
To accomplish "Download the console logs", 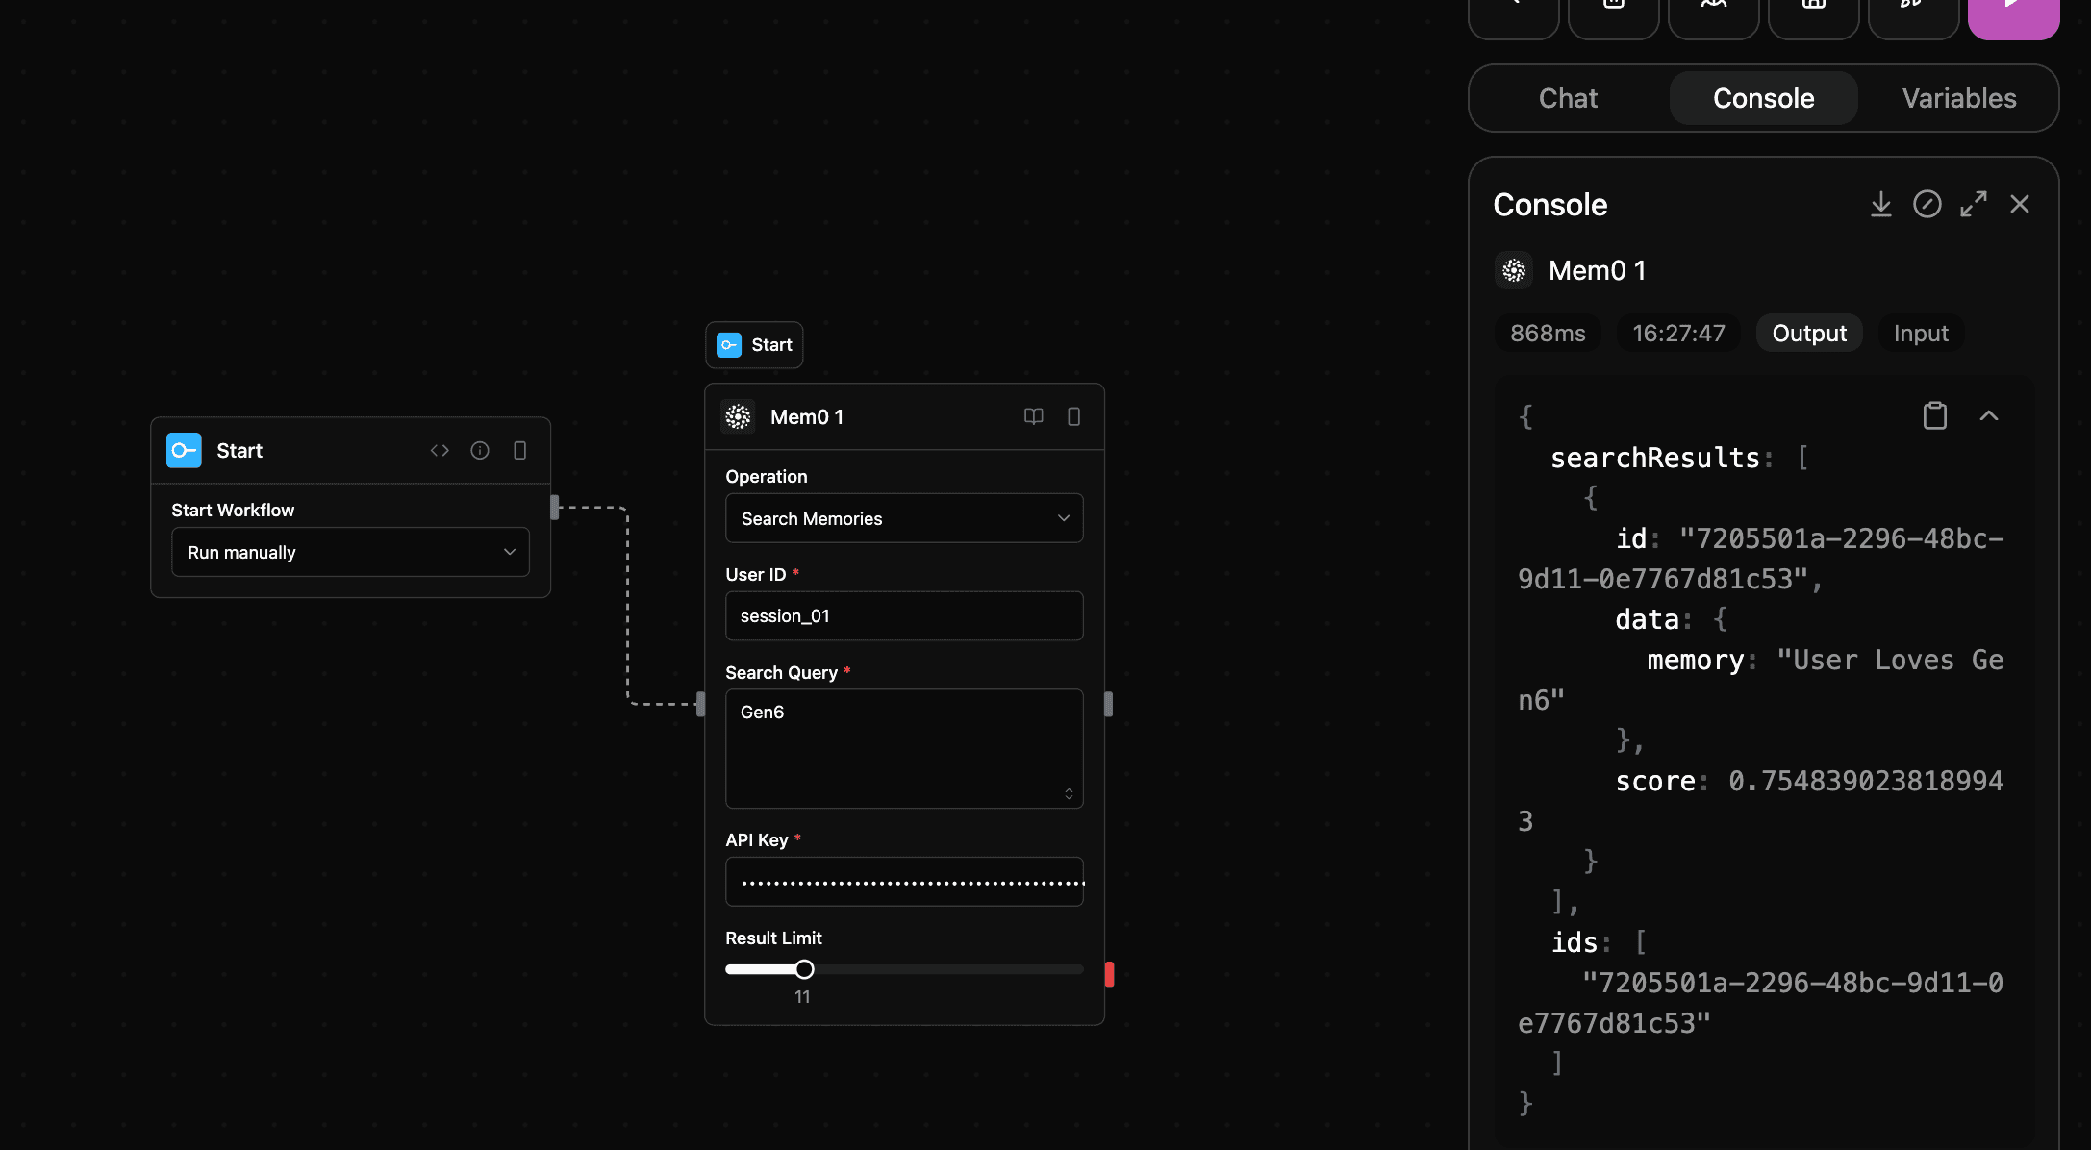I will (x=1881, y=204).
